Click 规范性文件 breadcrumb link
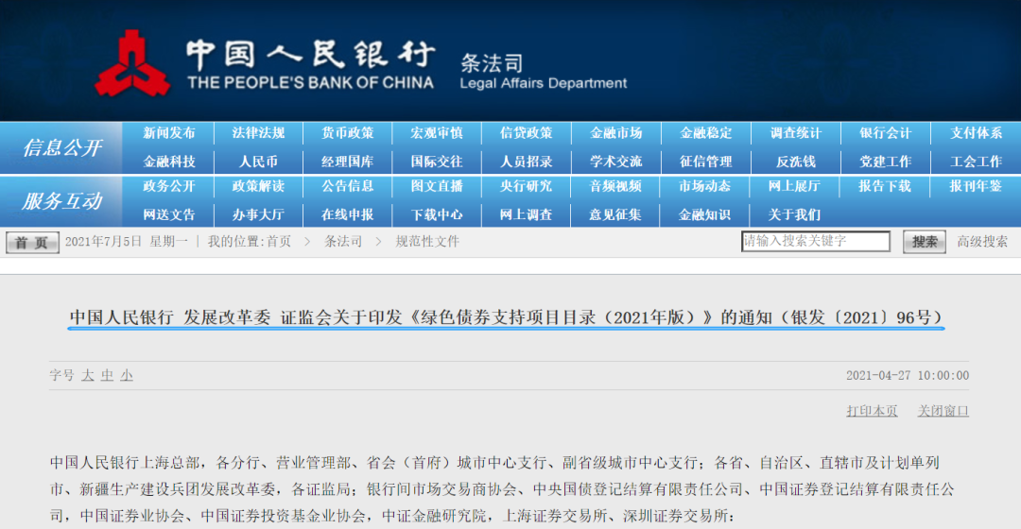 point(427,242)
